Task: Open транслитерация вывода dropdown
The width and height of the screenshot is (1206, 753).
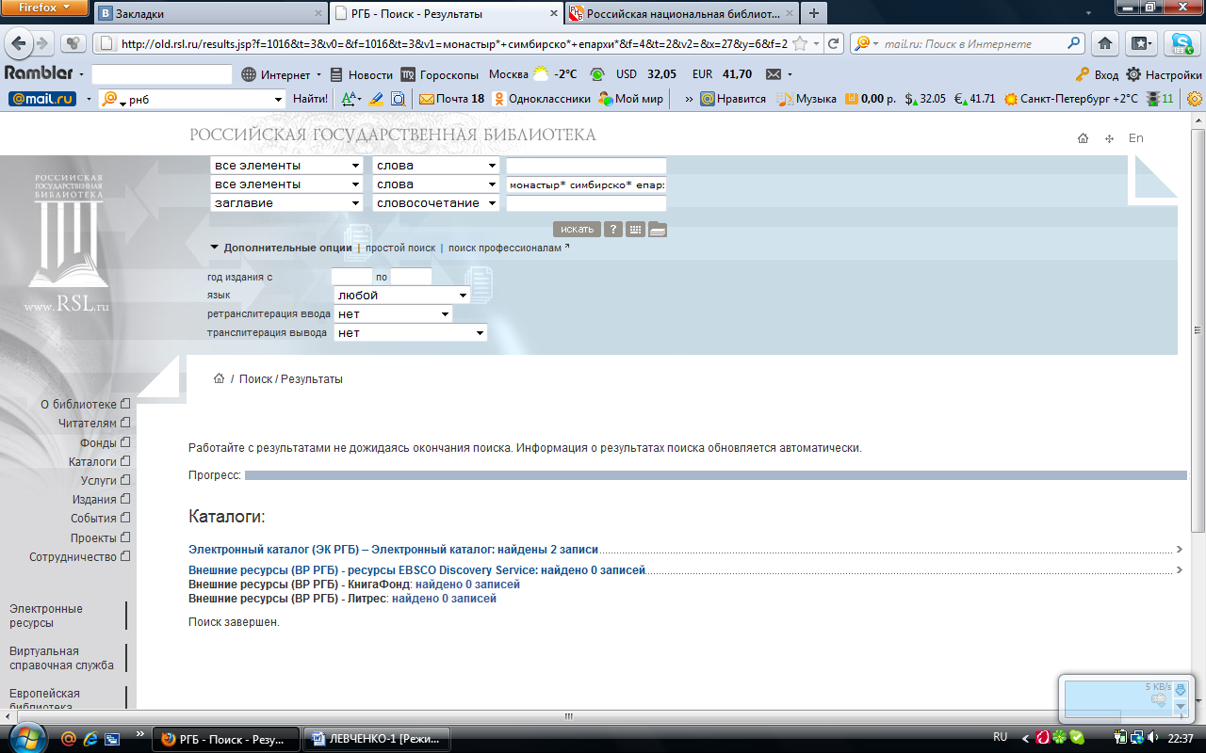Action: point(411,333)
